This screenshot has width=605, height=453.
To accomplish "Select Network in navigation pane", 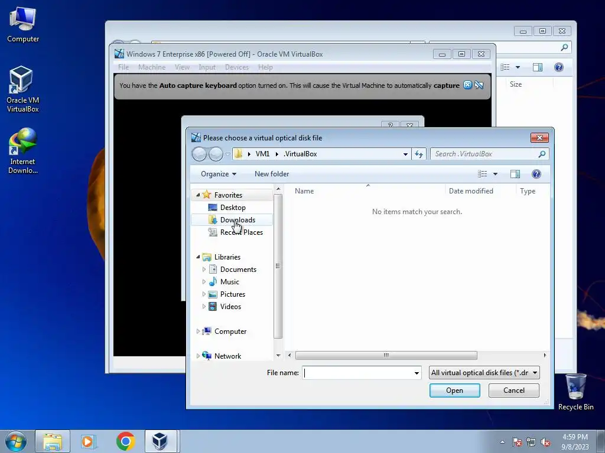I will tap(222, 356).
